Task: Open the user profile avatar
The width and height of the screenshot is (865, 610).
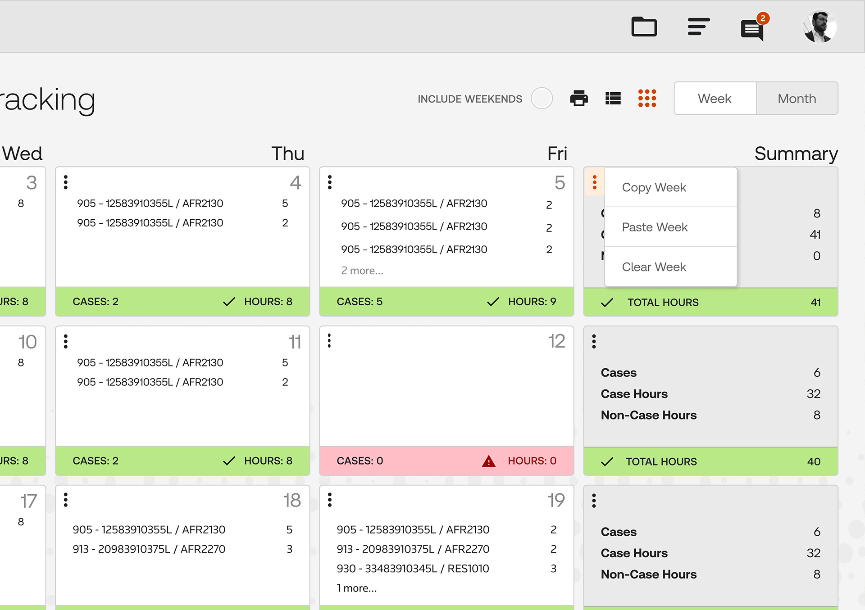Action: [x=819, y=27]
